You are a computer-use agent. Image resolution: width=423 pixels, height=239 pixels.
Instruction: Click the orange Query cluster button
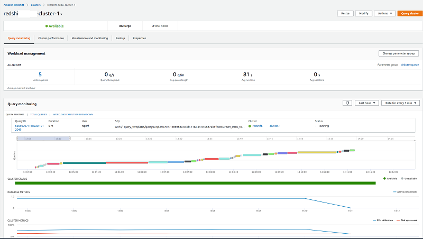[410, 14]
